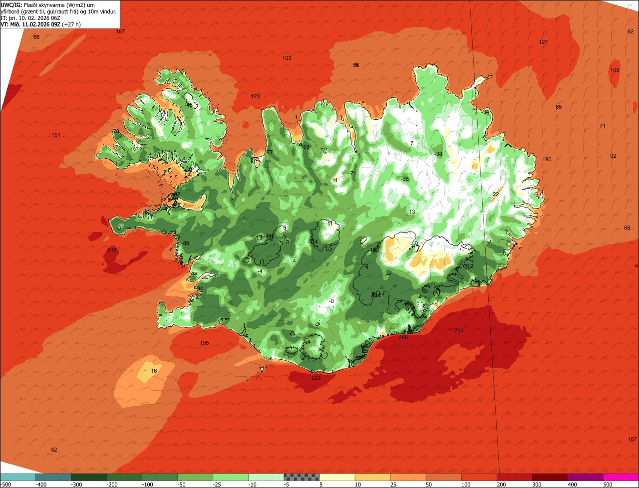This screenshot has height=488, width=639.
Task: Click the value "195" off the southwest coast
Action: (204, 343)
